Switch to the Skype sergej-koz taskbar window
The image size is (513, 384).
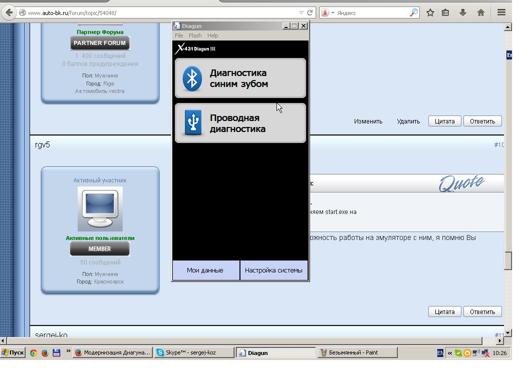click(x=194, y=352)
